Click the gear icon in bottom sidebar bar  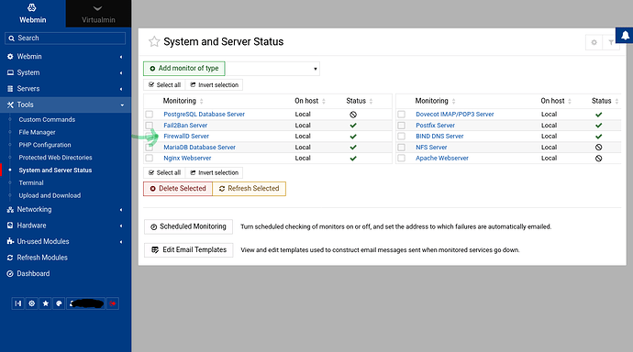[x=31, y=303]
